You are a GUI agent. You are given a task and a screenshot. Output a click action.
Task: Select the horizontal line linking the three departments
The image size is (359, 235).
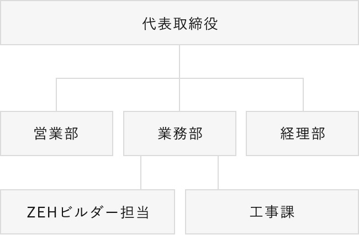[179, 78]
